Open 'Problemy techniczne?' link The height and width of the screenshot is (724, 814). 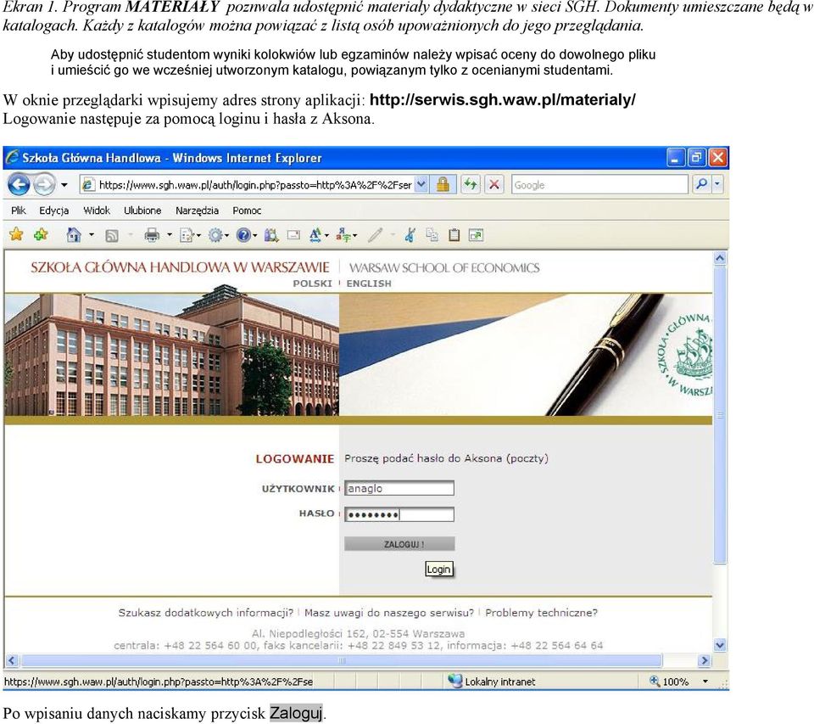pyautogui.click(x=541, y=613)
